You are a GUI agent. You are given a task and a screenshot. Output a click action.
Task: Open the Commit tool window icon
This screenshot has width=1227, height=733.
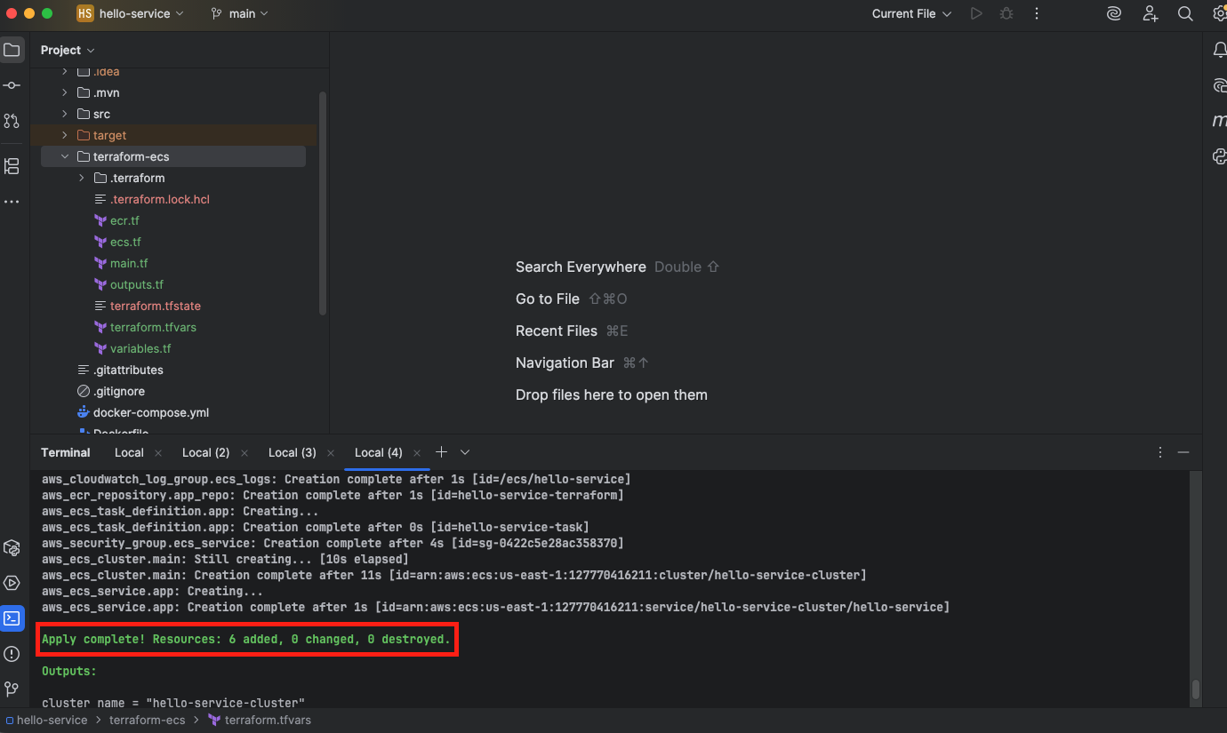tap(12, 85)
